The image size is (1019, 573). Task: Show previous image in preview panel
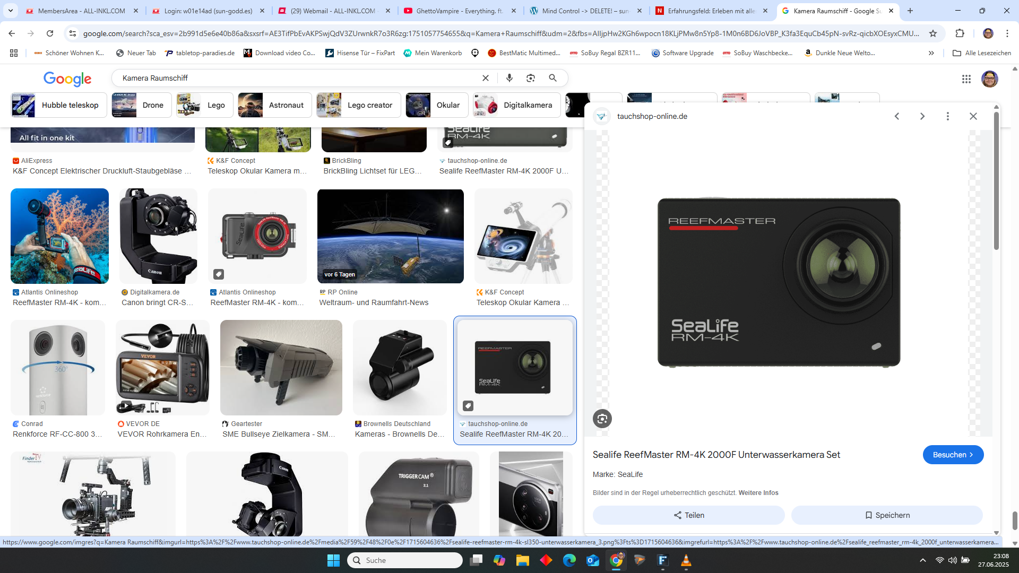(x=897, y=116)
